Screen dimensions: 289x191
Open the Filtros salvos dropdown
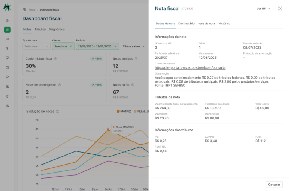point(134,46)
